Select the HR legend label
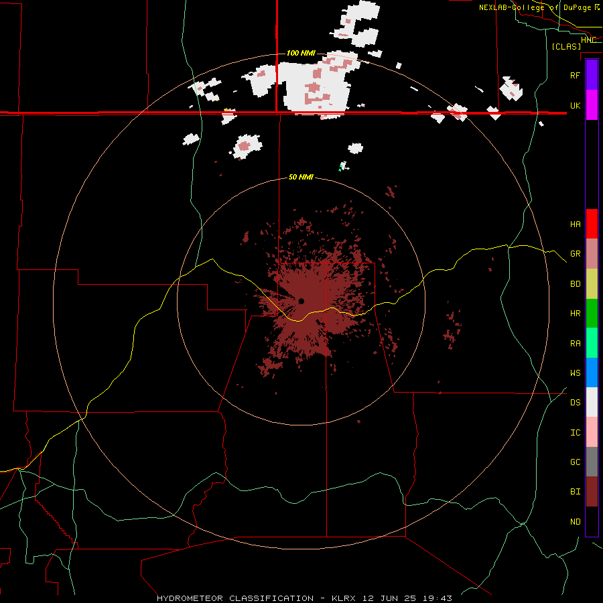The width and height of the screenshot is (603, 603). (576, 314)
